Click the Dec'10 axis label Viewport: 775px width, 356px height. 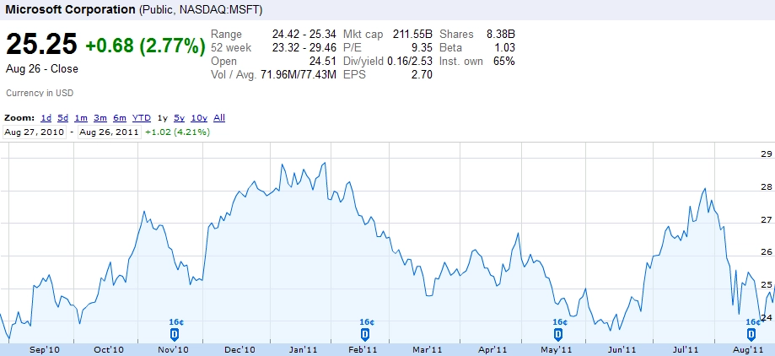[x=240, y=350]
